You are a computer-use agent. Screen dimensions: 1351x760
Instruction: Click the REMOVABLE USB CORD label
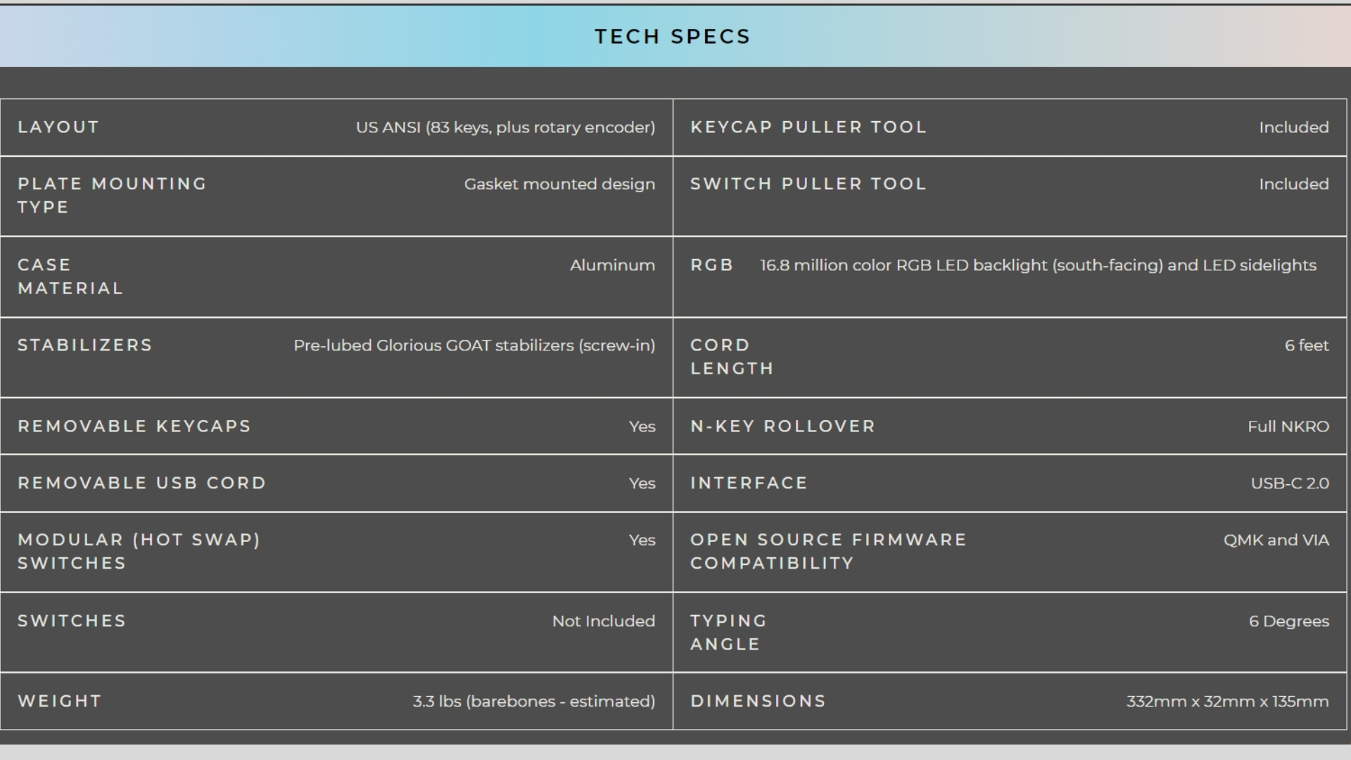pos(142,483)
